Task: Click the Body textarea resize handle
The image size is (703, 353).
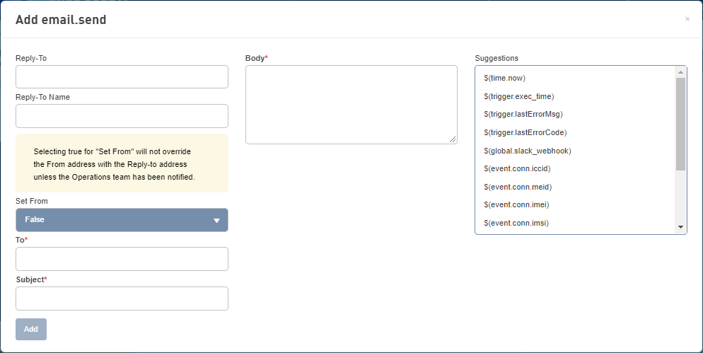Action: 453,140
